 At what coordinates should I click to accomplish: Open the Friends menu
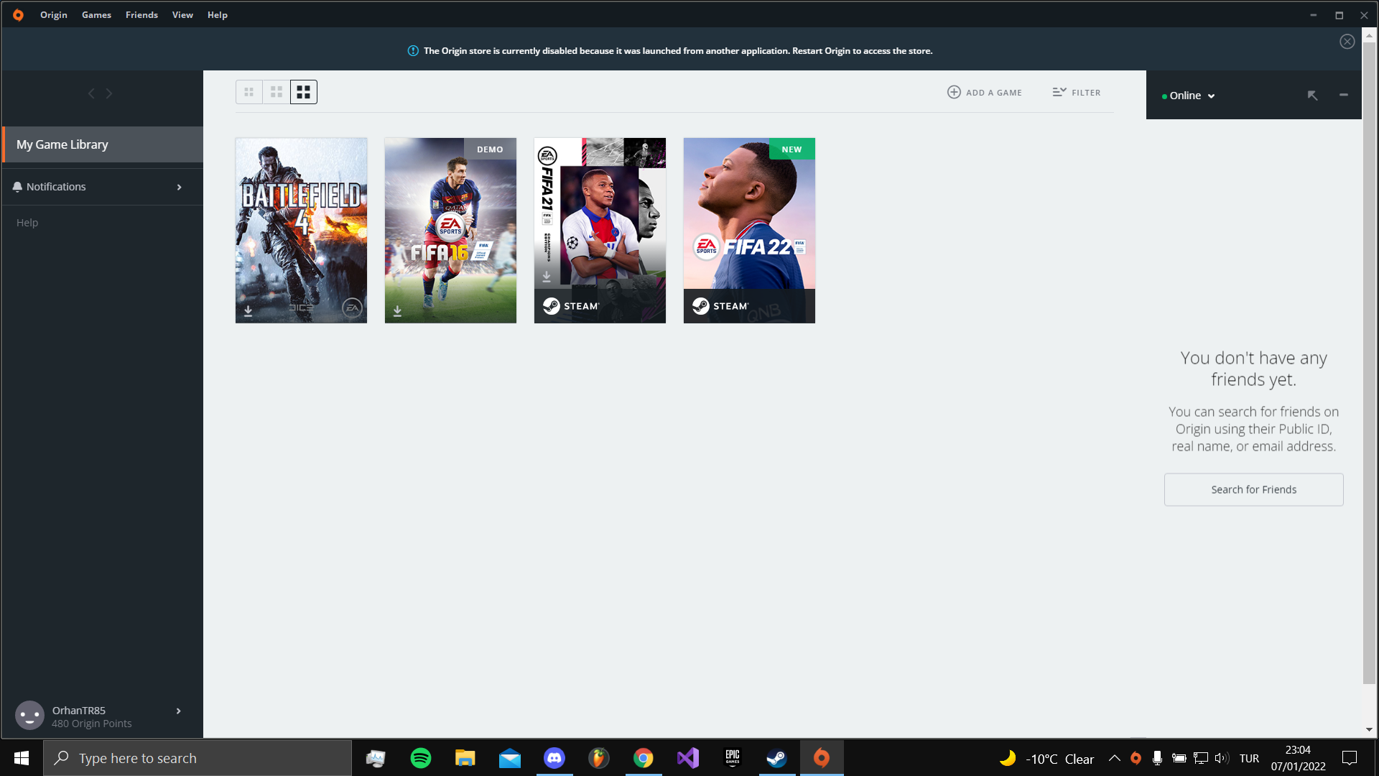pos(141,14)
